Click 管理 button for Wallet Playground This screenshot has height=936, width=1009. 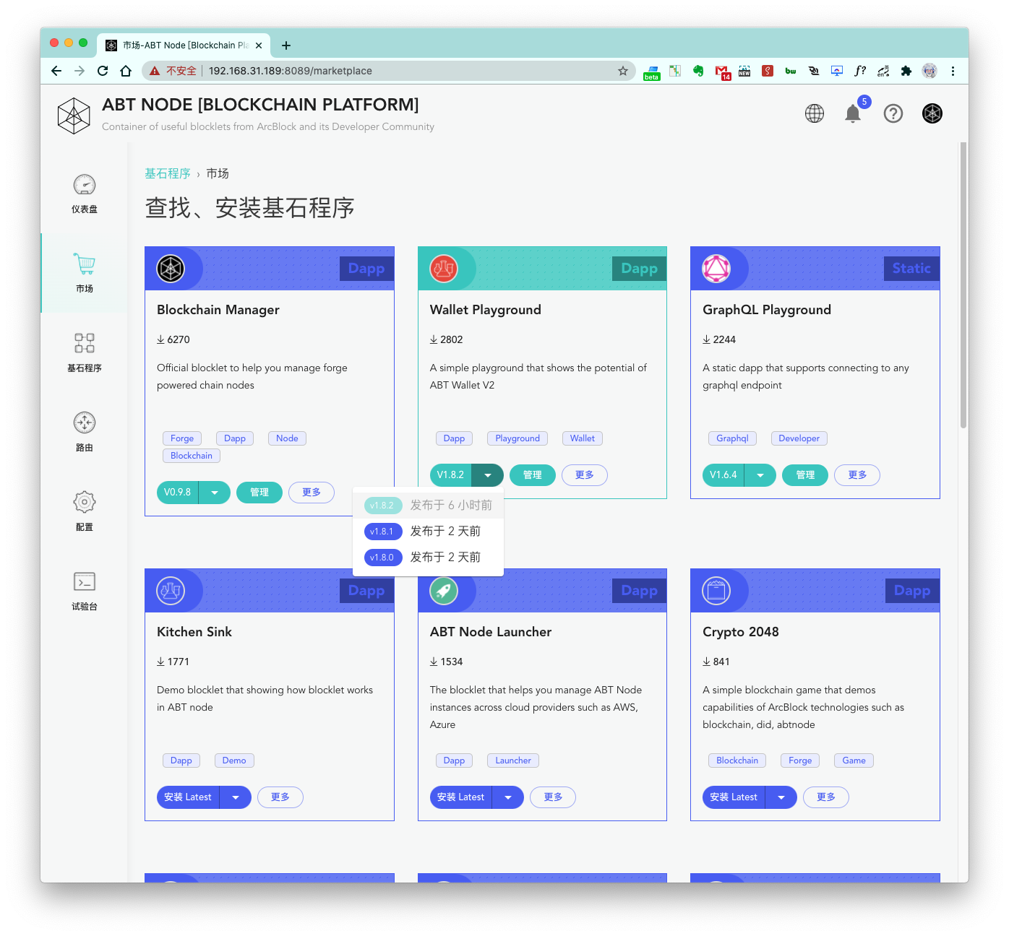[x=533, y=475]
